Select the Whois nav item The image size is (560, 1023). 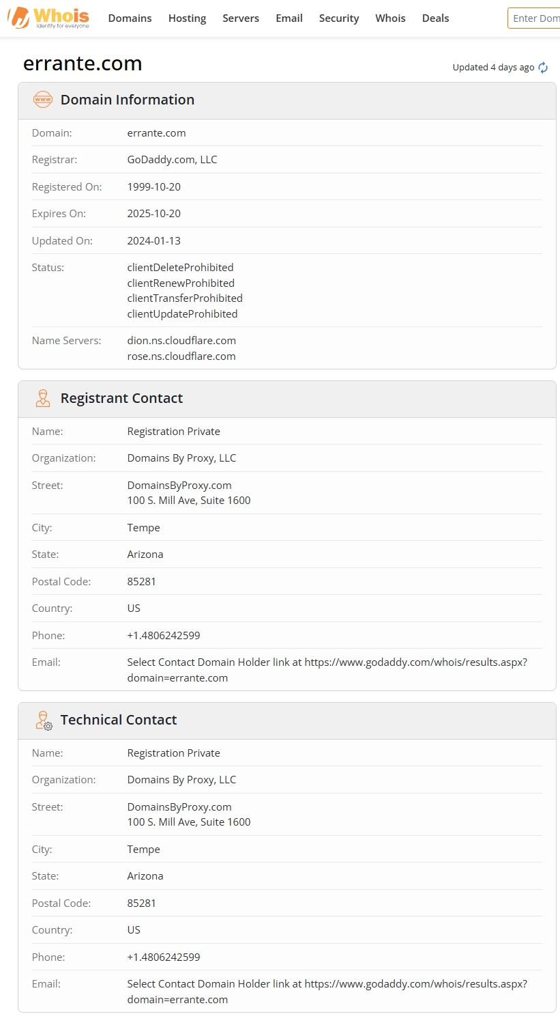click(x=390, y=18)
